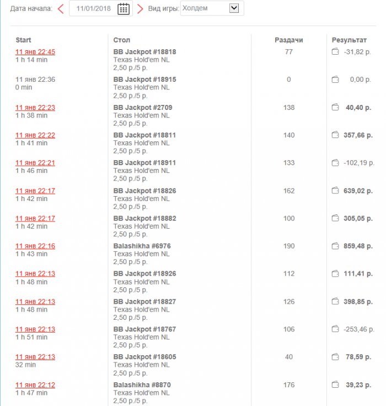Go to previous date with left arrow
Viewport: 386px width, 406px height.
point(61,8)
